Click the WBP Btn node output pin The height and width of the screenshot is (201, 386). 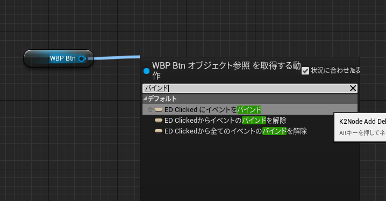(82, 58)
